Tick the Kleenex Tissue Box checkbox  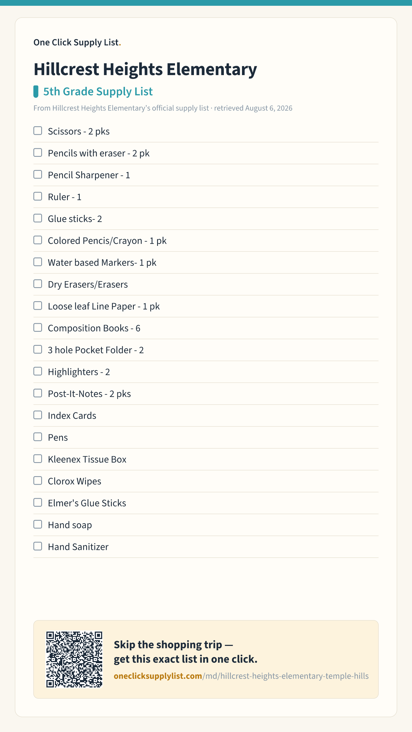[38, 459]
